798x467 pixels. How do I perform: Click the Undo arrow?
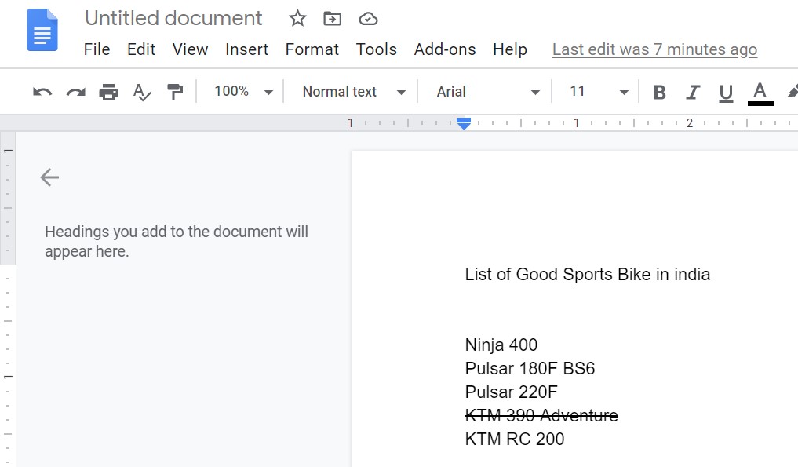tap(42, 92)
